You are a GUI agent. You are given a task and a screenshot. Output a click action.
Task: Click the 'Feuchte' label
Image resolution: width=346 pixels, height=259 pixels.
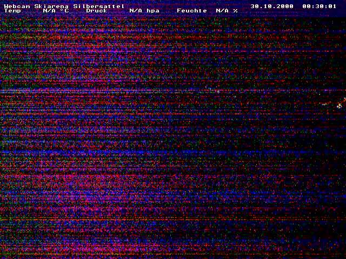click(x=192, y=11)
